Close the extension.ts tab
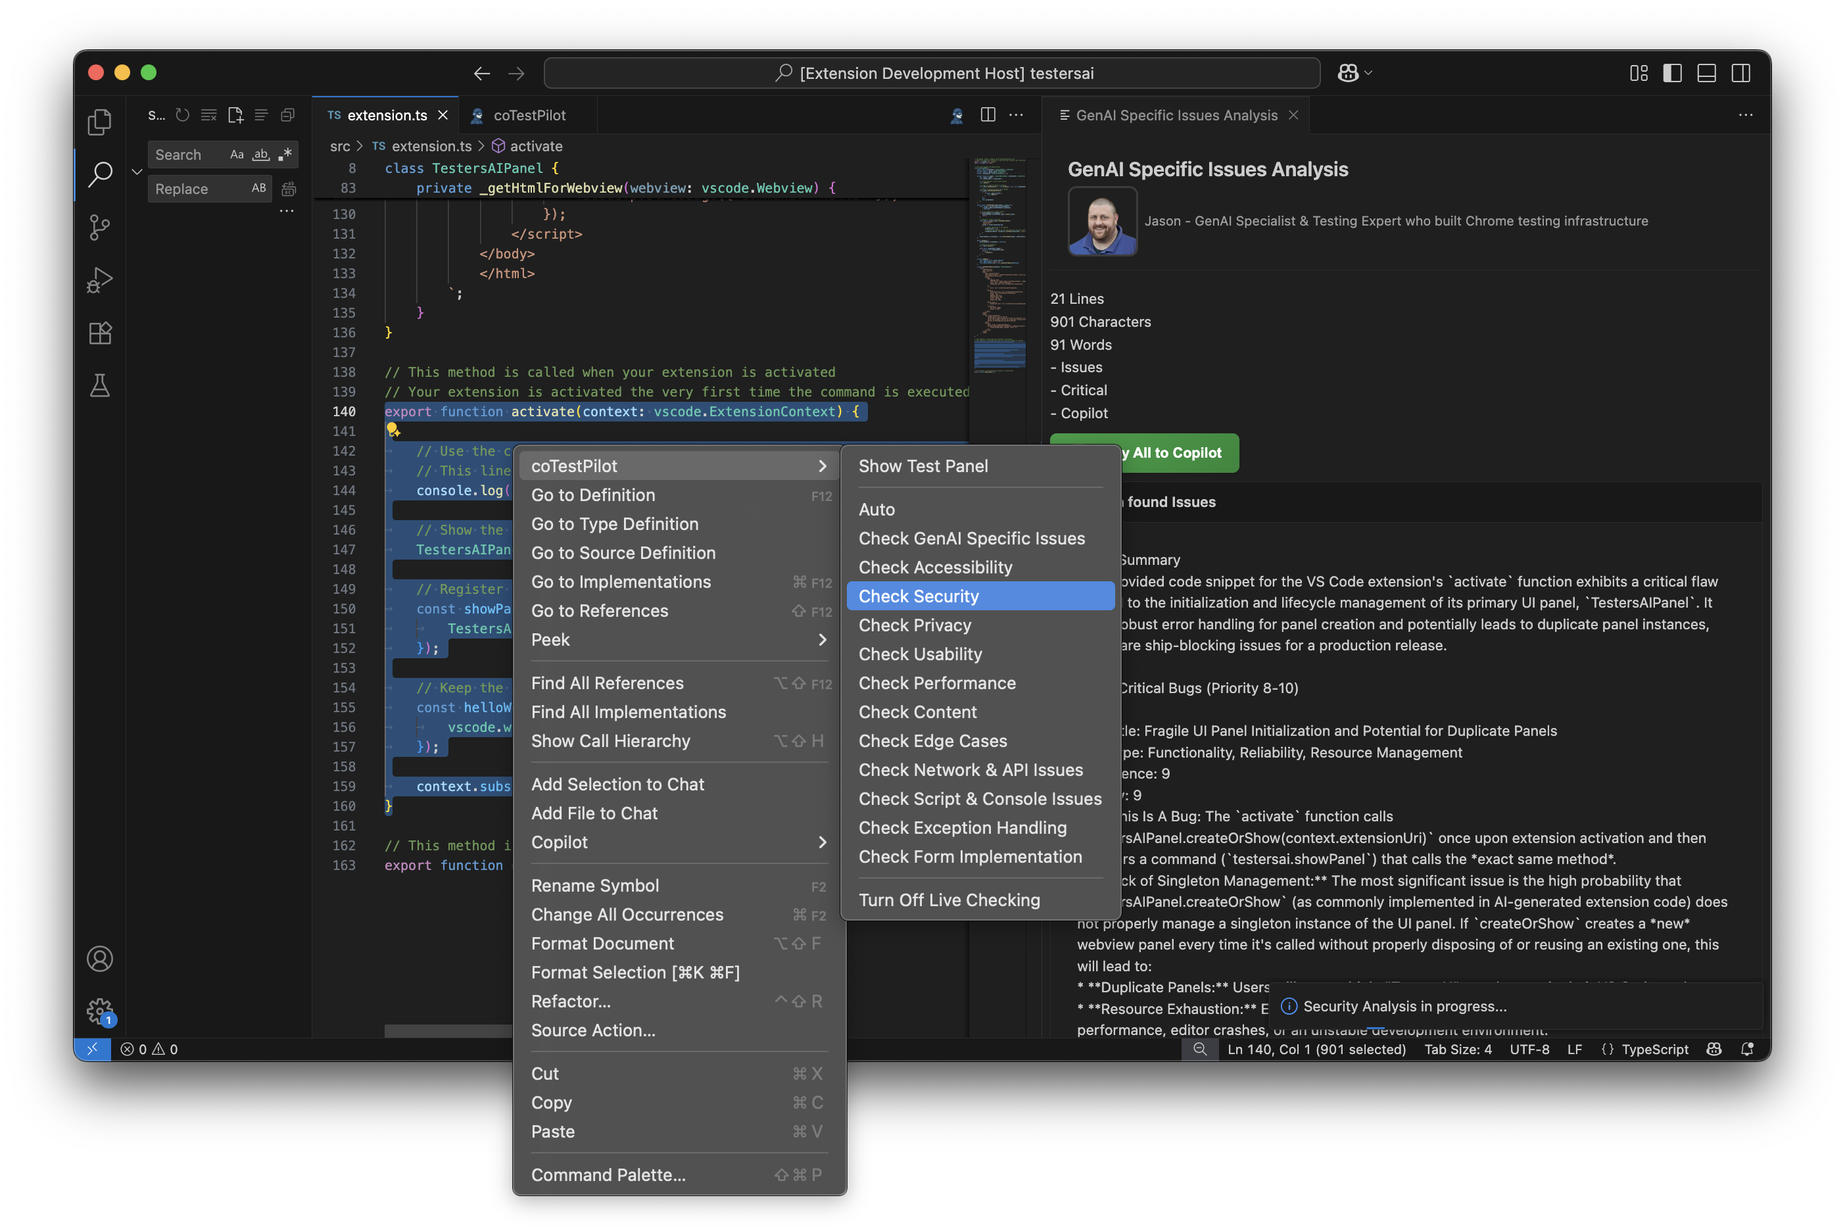 click(443, 116)
